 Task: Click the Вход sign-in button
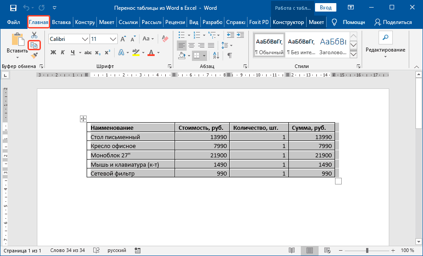326,8
